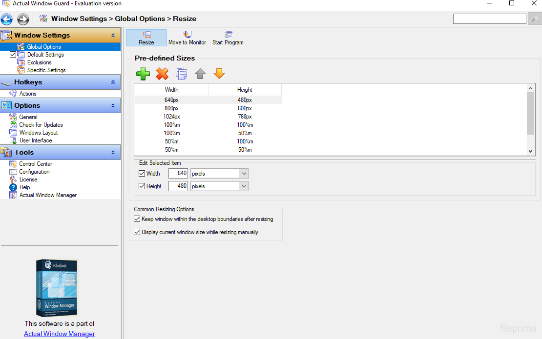
Task: Open the Width units dropdown
Action: [x=244, y=174]
